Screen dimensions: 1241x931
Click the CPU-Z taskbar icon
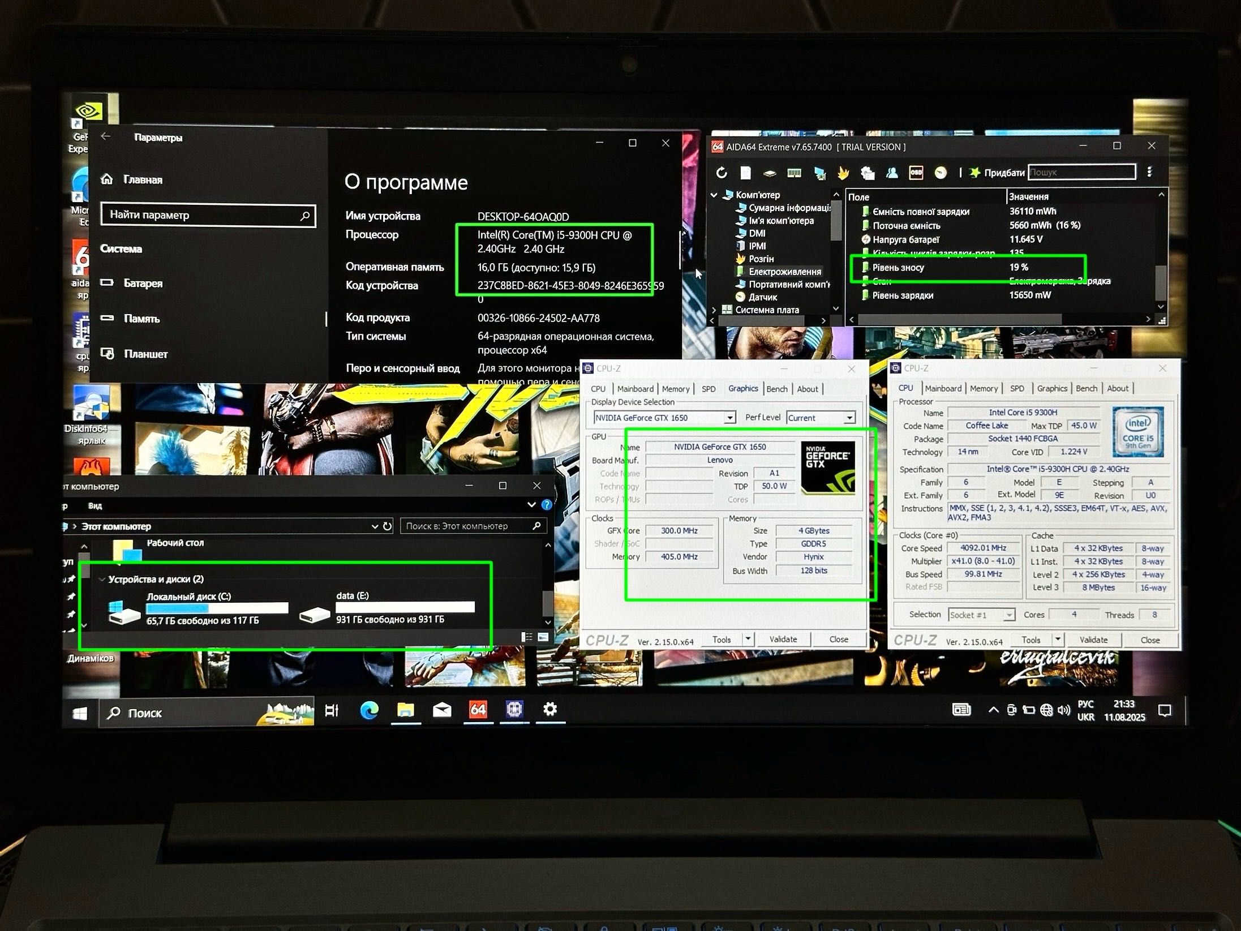click(514, 709)
